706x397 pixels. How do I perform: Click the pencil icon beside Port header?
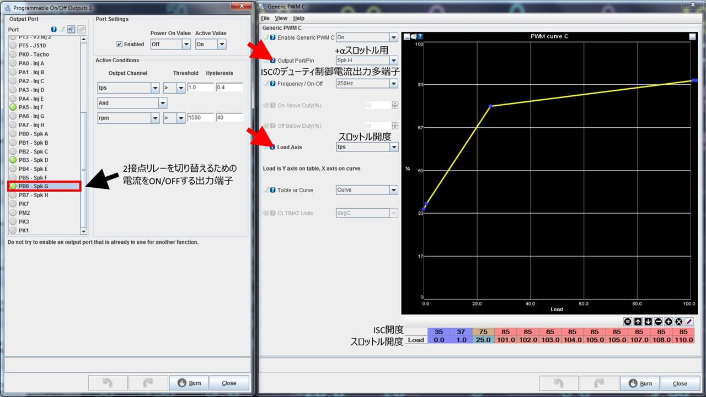tap(62, 30)
